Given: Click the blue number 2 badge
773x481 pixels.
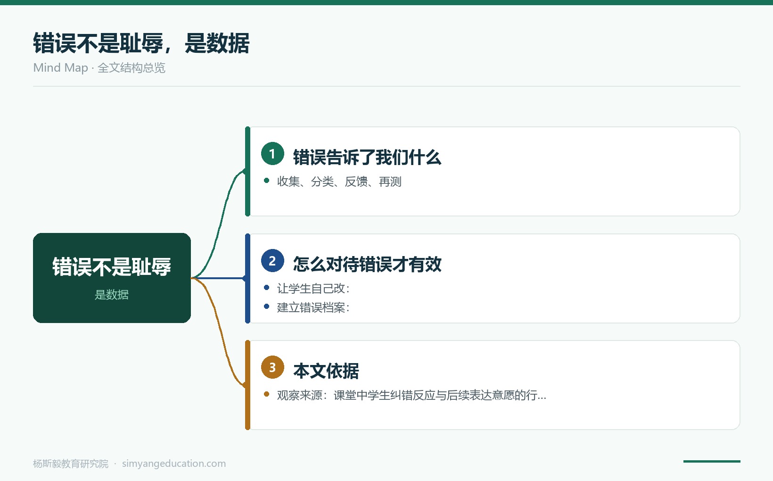Looking at the screenshot, I should 272,261.
